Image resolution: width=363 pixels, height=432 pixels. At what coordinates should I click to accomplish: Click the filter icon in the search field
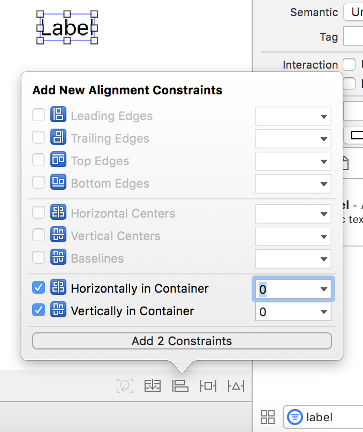(x=294, y=417)
